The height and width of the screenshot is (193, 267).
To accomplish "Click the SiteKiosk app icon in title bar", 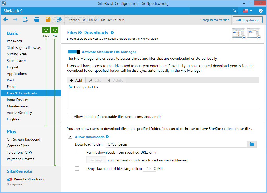I will click(x=4, y=3).
